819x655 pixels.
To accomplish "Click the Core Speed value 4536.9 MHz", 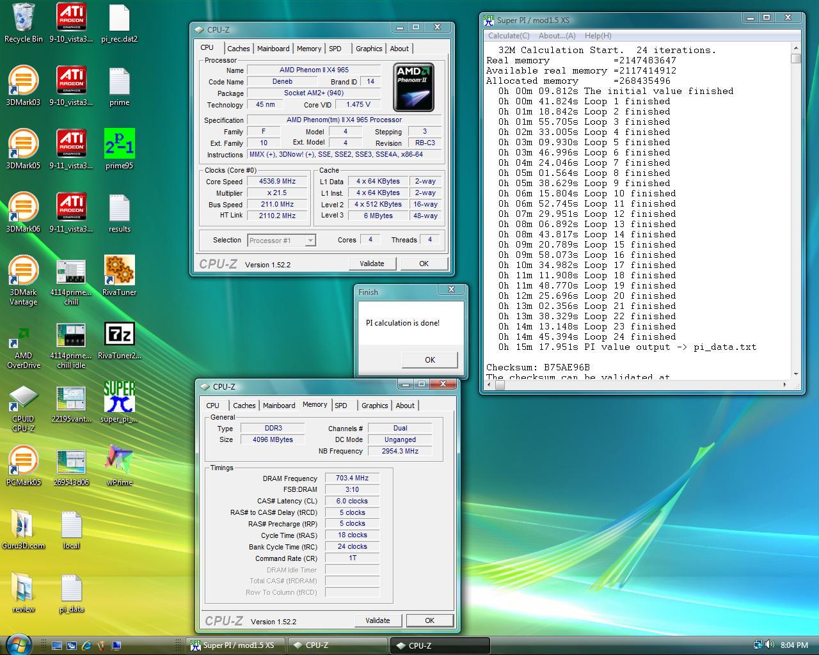I will (278, 182).
